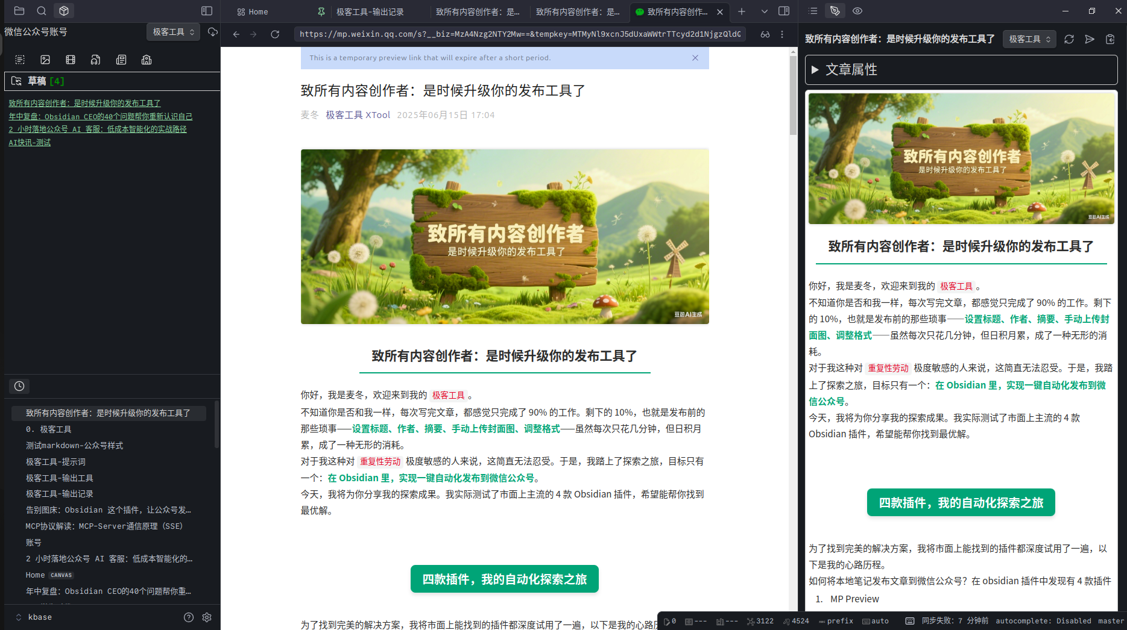Click the browser URL address field
1127x630 pixels.
(x=520, y=34)
